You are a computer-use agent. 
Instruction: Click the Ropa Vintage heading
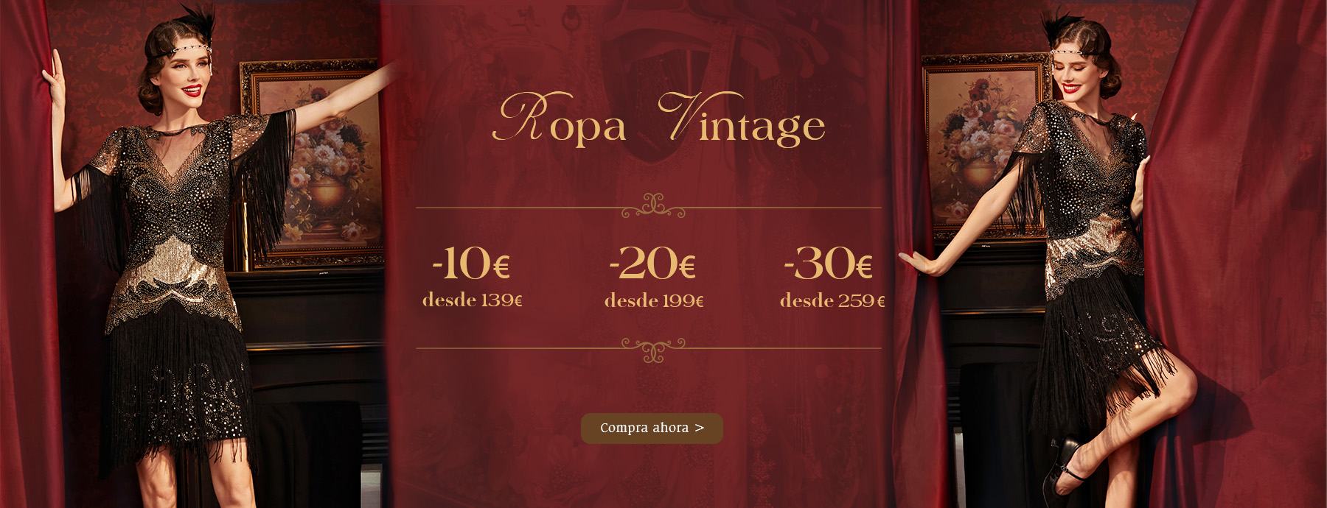658,118
